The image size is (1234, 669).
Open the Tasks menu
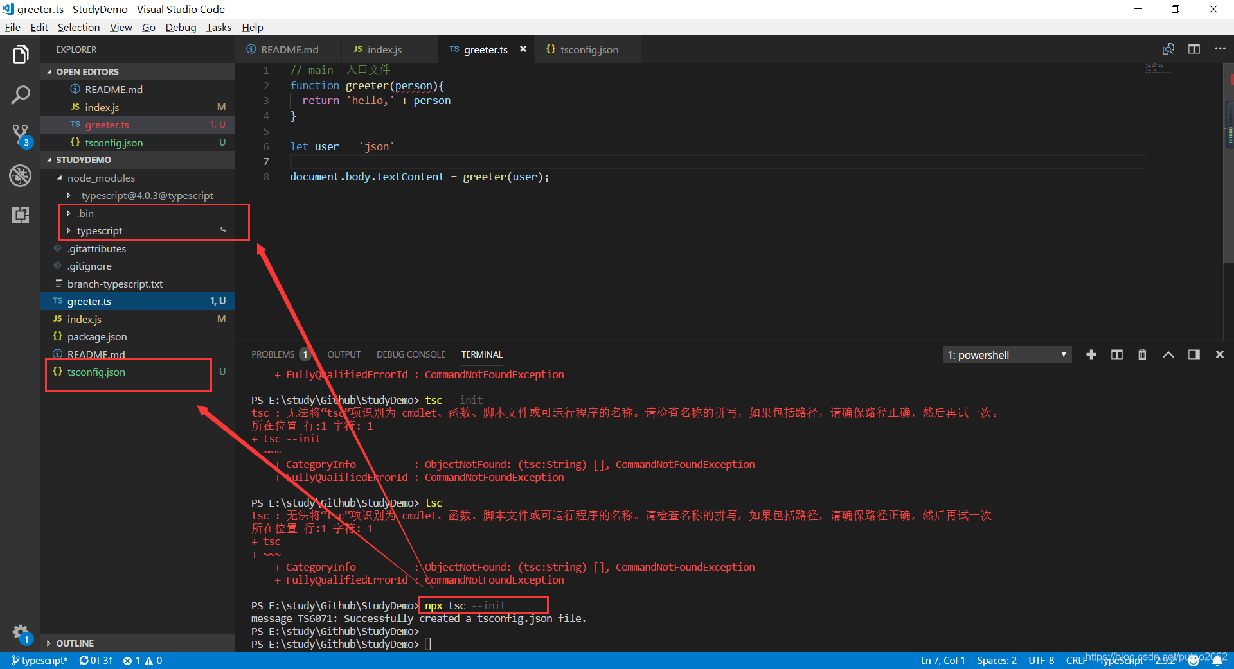point(219,27)
